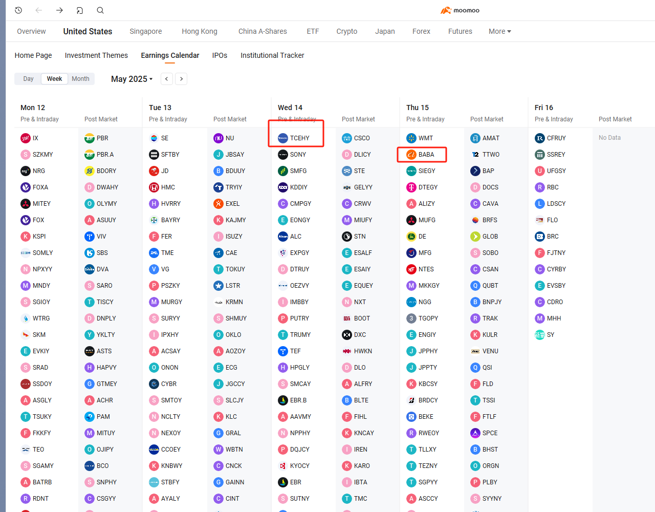The height and width of the screenshot is (512, 655).
Task: Open the ETF tab
Action: coord(313,31)
